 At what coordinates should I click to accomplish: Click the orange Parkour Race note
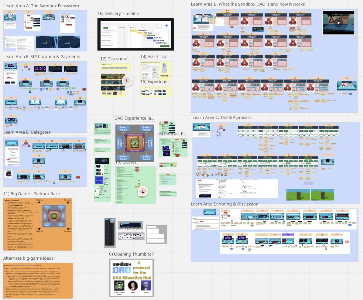coord(38,224)
